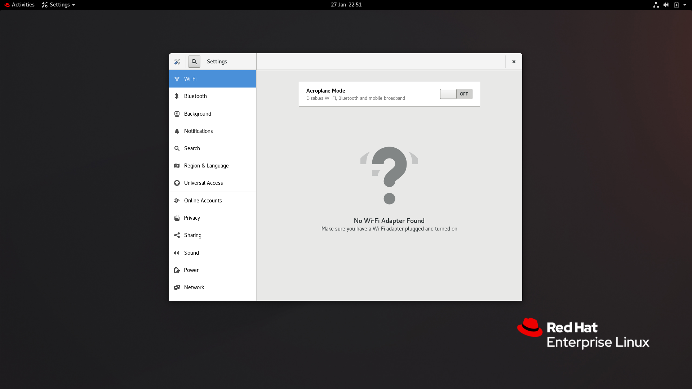Screen dimensions: 692x389
Task: Click the volume icon in top bar
Action: tap(666, 5)
